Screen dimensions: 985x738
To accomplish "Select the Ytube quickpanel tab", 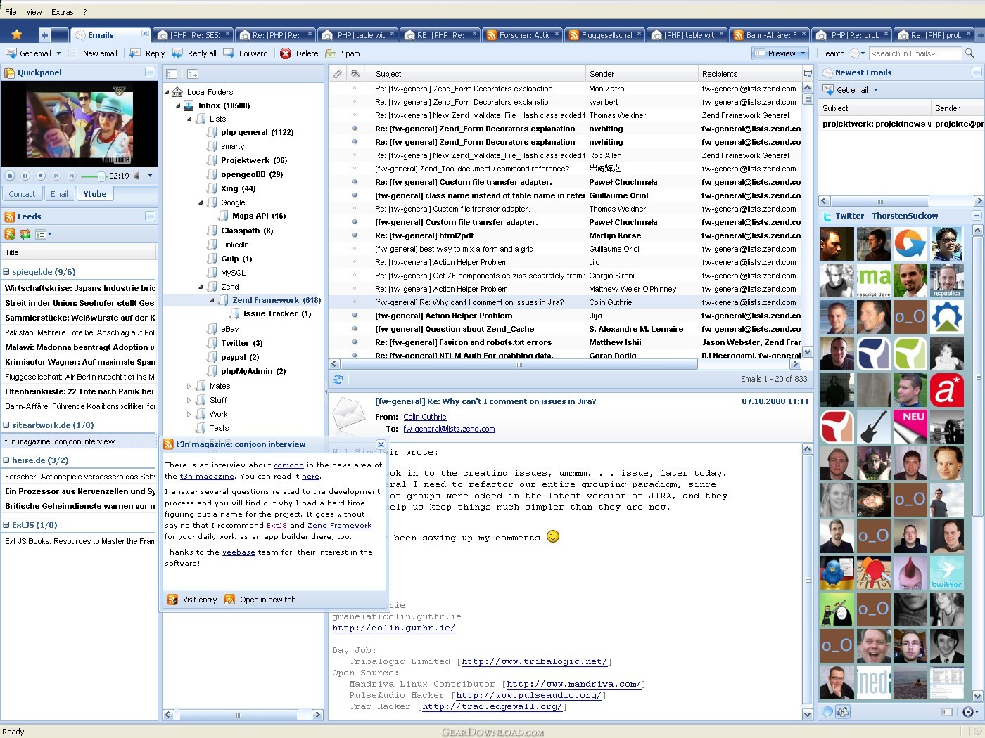I will click(x=95, y=194).
